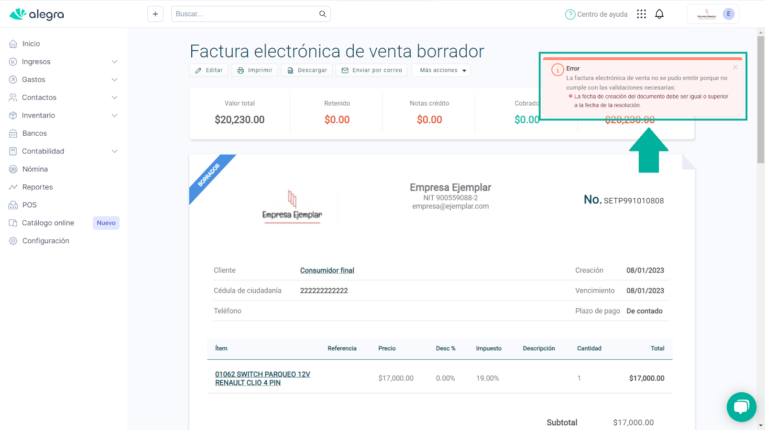Click the Nómina sidebar icon

pos(13,169)
